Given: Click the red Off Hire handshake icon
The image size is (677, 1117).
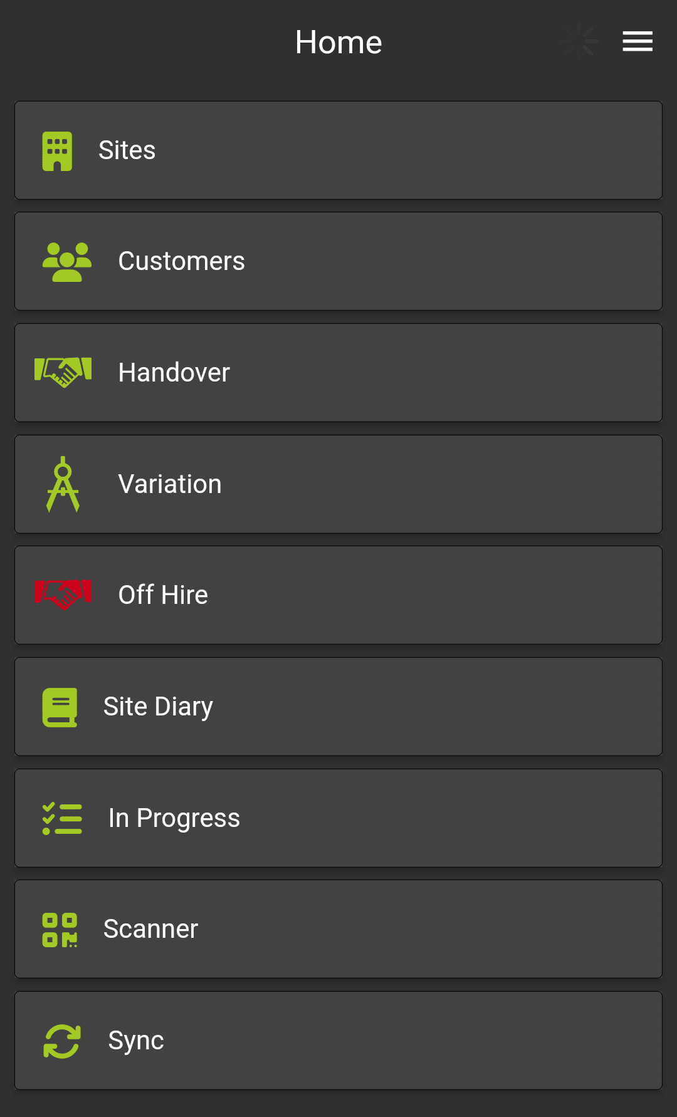Looking at the screenshot, I should pyautogui.click(x=63, y=595).
